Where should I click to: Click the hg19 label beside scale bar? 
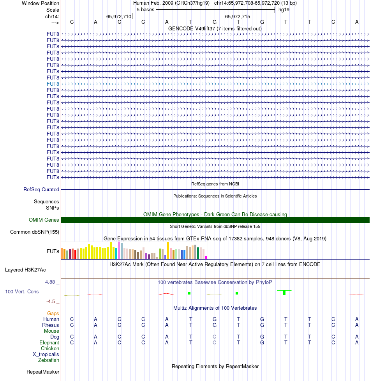284,10
